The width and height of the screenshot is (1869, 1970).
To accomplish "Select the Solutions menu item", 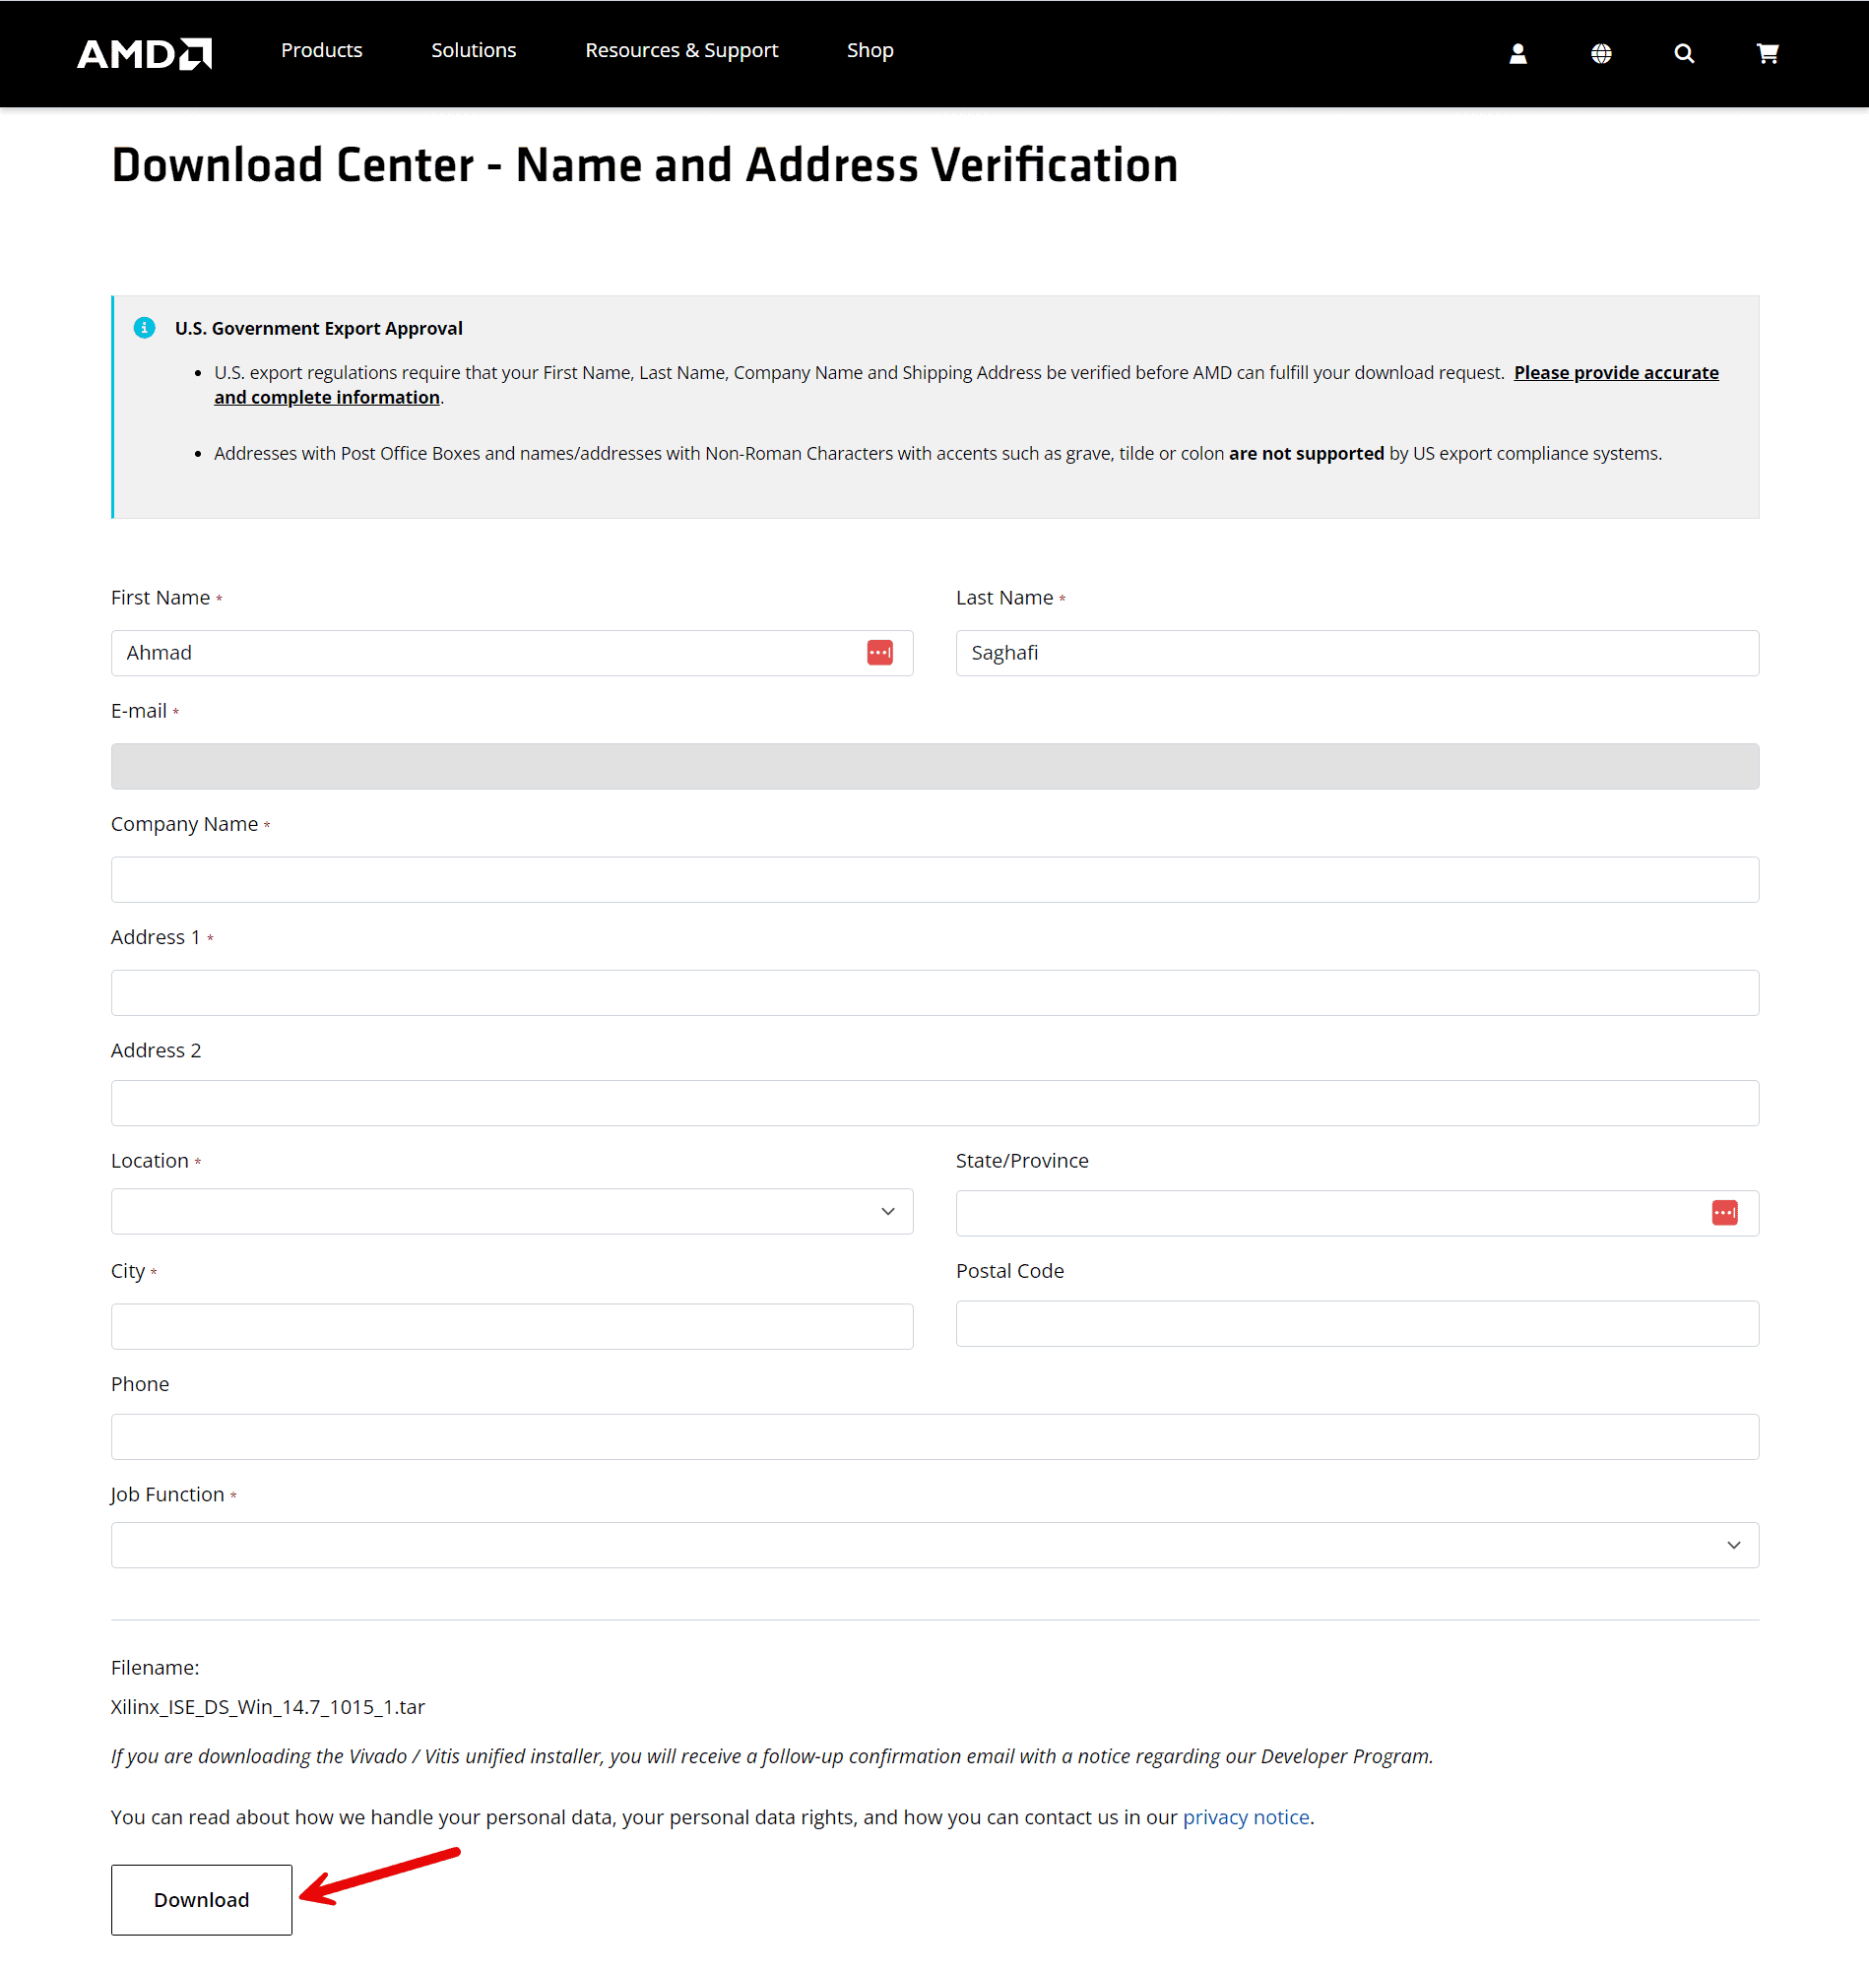I will pos(474,51).
